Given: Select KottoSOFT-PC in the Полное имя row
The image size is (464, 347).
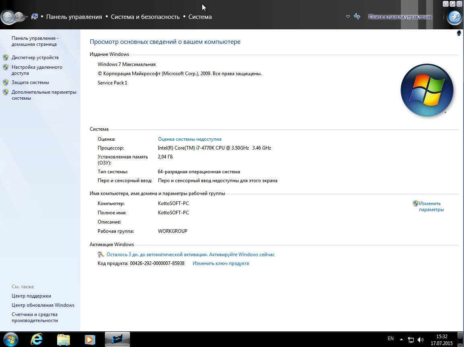Looking at the screenshot, I should click(173, 213).
